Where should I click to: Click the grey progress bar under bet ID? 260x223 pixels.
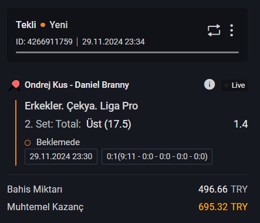(127, 52)
